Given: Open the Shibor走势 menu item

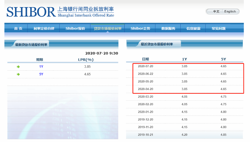Looking at the screenshot, I should 140,28.
